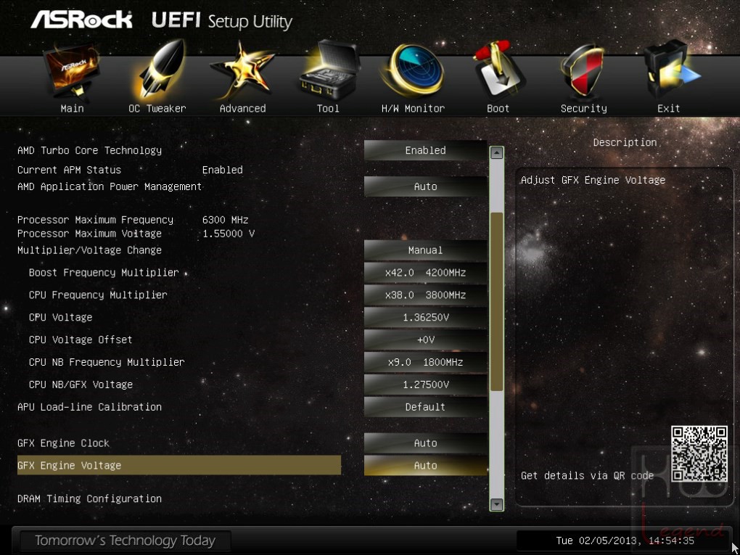Open DRAM Timing Configuration submenu

pos(90,499)
